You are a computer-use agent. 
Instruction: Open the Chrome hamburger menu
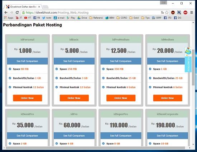coord(192,12)
